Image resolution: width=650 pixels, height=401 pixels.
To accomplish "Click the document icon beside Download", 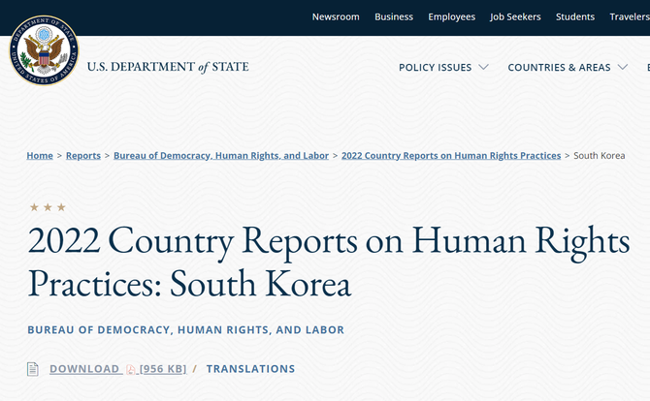I will click(32, 369).
